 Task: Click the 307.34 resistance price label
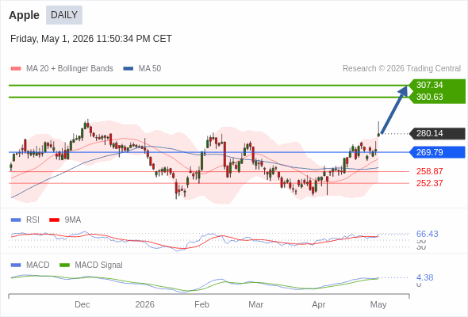[429, 85]
